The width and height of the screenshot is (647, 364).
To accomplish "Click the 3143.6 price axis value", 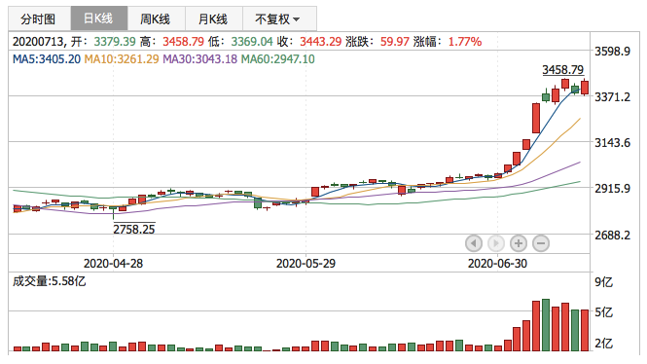I will tap(612, 143).
